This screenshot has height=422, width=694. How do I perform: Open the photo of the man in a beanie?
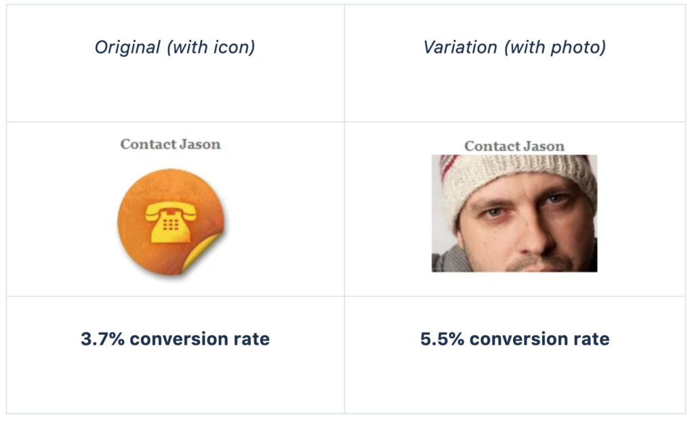point(514,213)
